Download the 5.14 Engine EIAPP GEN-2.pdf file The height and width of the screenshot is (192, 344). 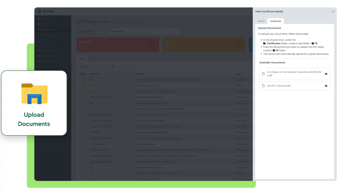[326, 74]
